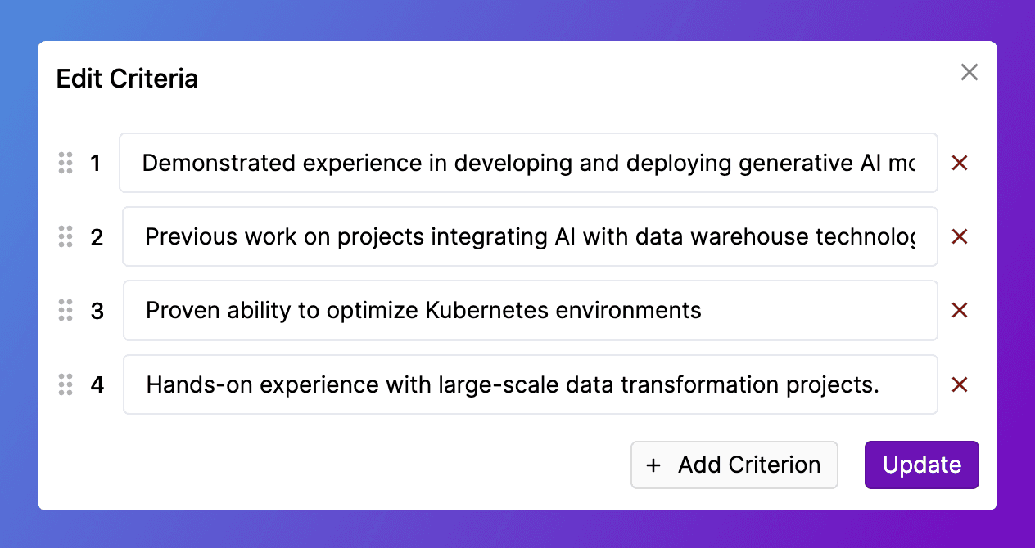1035x548 pixels.
Task: Click into the generative AI criterion field
Action: click(528, 163)
